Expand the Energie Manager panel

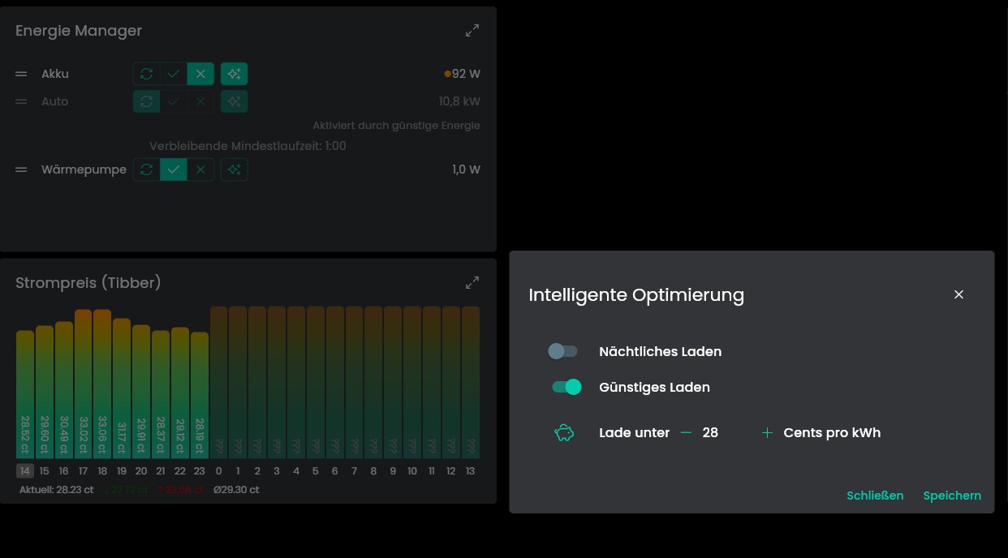tap(472, 31)
